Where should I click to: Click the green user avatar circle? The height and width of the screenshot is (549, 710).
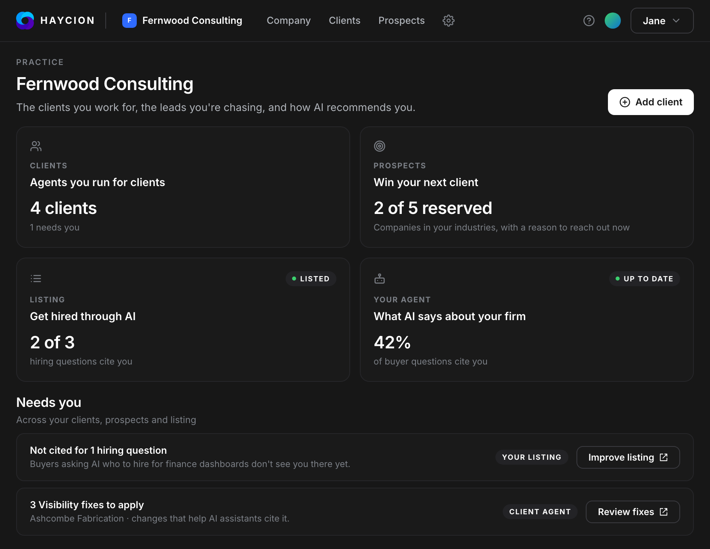[613, 21]
